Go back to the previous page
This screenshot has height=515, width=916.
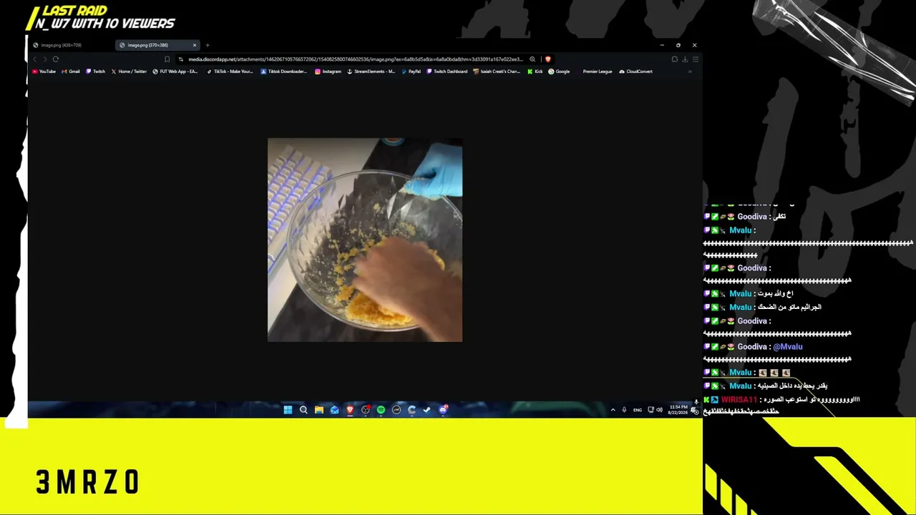coord(34,59)
